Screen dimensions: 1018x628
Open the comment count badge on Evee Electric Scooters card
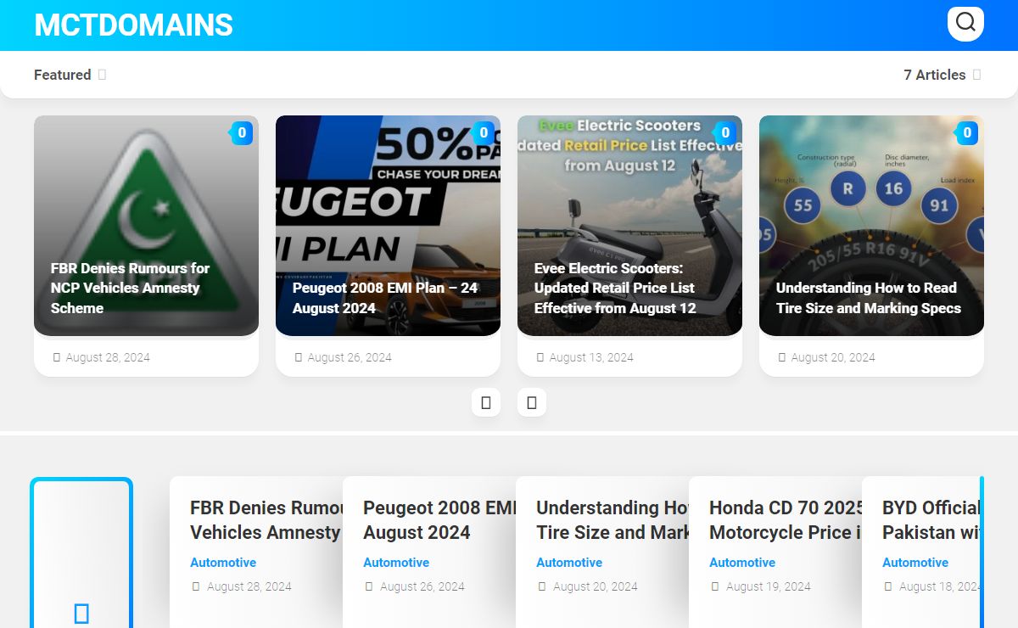[725, 132]
